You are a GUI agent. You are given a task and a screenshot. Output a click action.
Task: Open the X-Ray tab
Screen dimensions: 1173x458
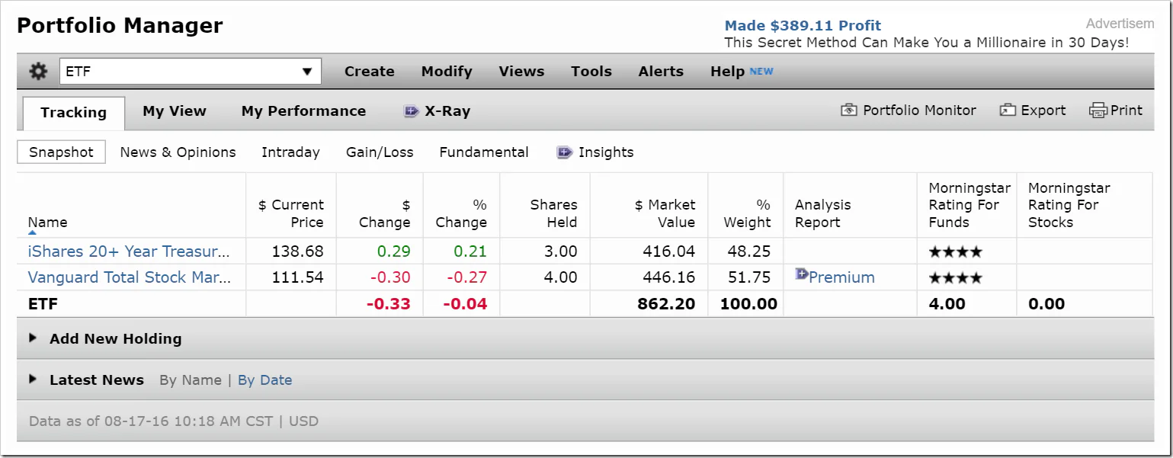pyautogui.click(x=447, y=111)
